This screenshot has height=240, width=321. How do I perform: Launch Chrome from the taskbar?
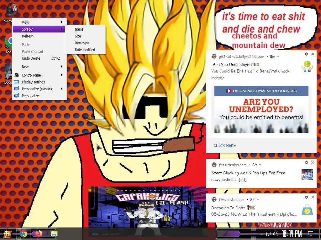tap(24, 234)
